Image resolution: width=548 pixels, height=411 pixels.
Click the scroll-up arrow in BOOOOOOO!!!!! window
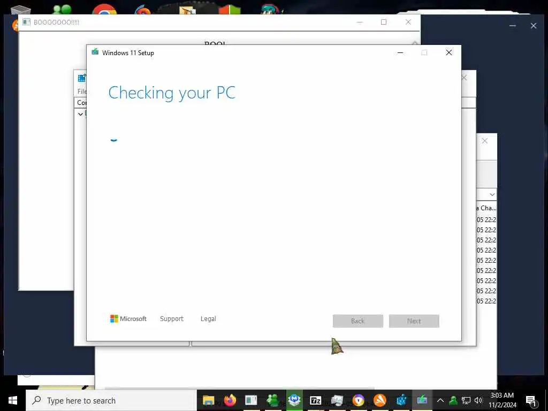[x=415, y=43]
